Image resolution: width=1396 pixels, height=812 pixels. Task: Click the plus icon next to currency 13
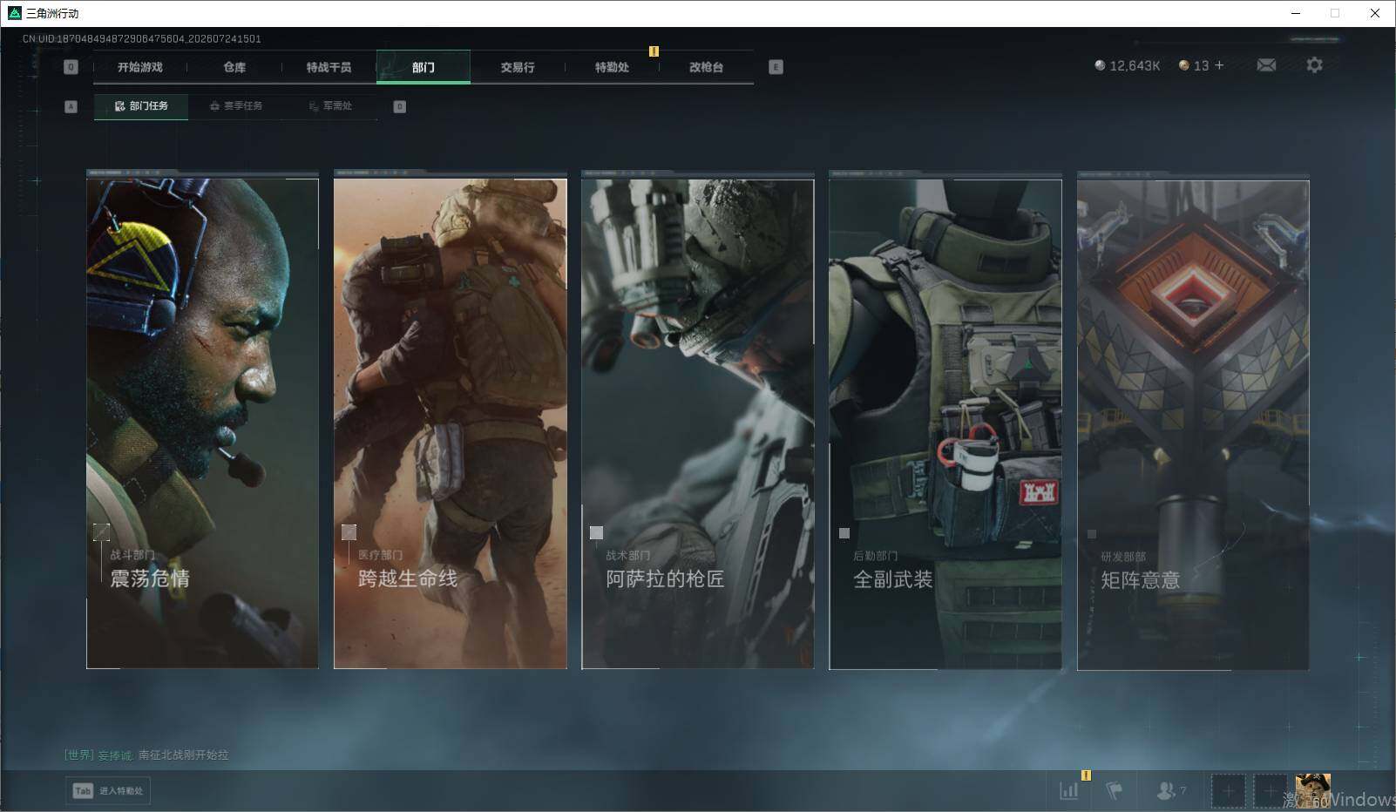tap(1219, 65)
